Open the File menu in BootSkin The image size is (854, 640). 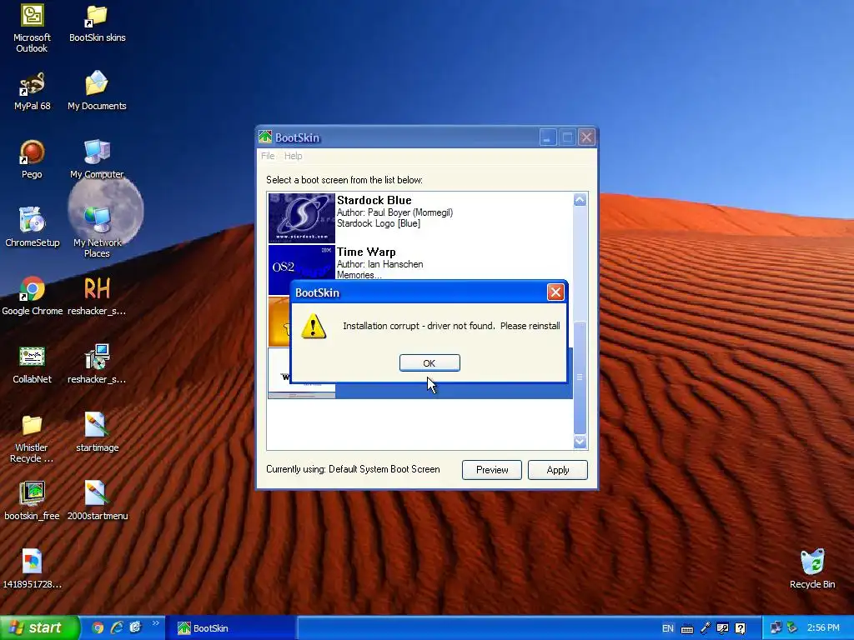coord(268,156)
